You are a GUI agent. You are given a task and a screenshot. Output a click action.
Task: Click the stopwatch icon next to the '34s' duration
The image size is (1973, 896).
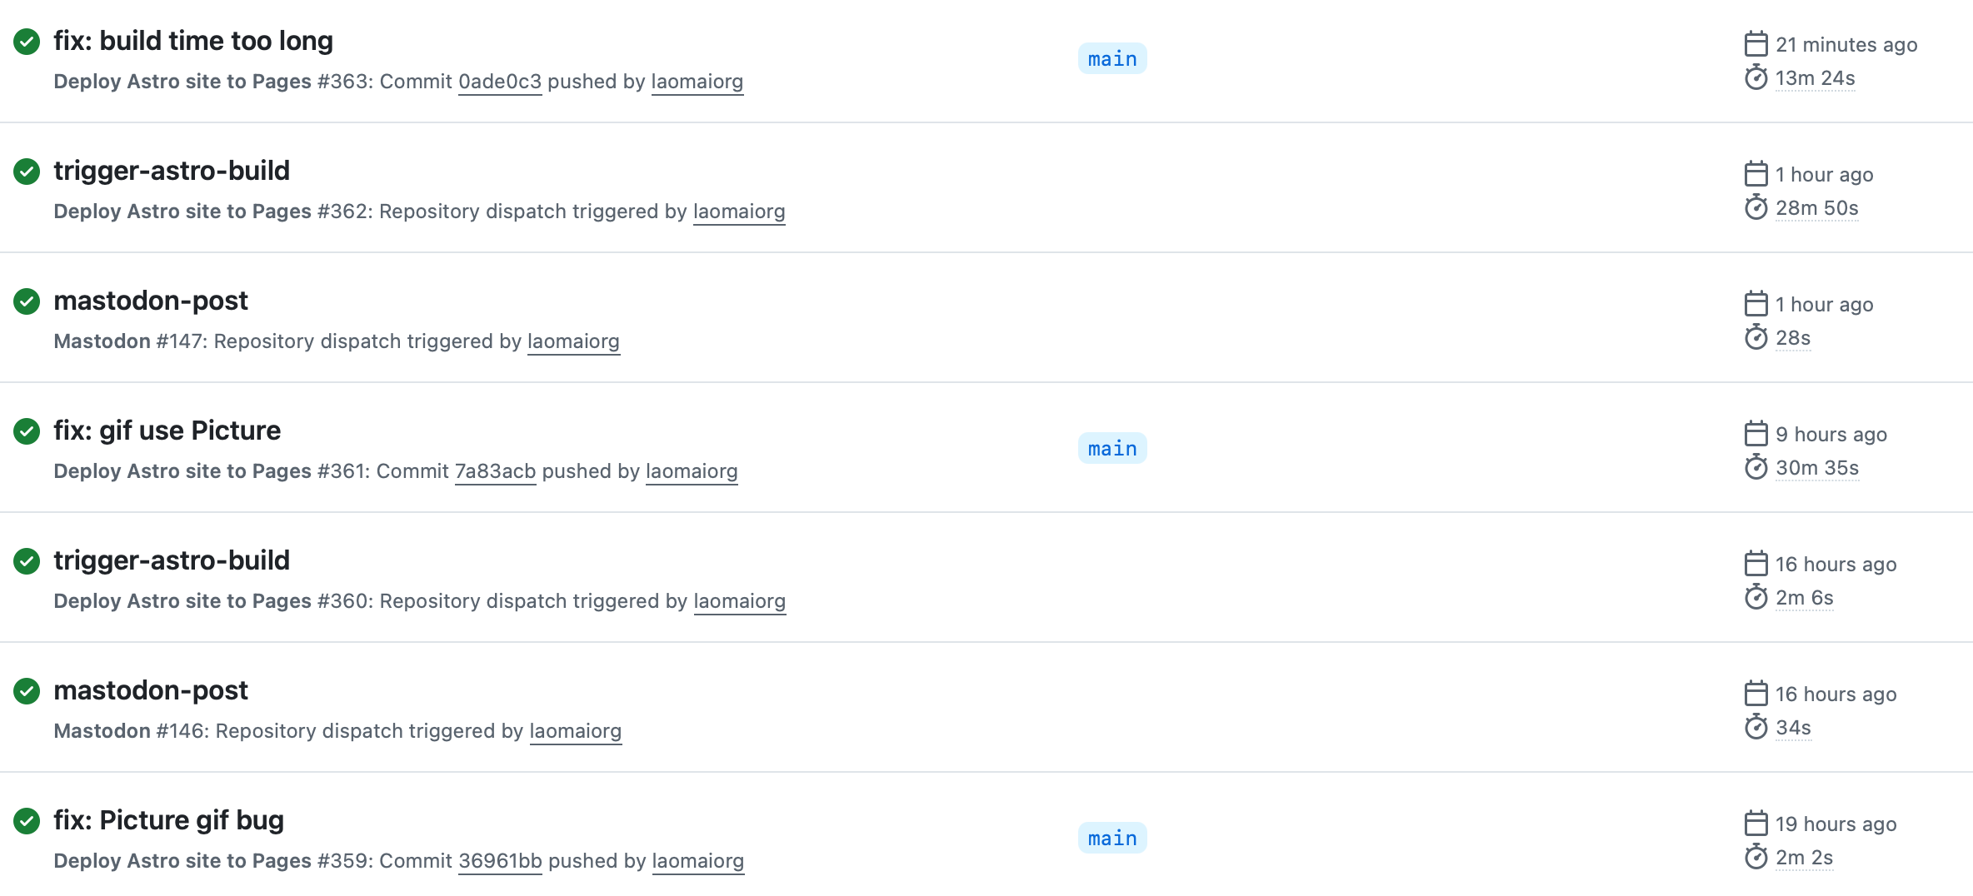[1758, 727]
